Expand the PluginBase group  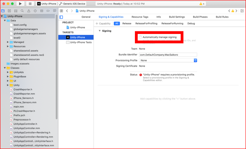pyautogui.click(x=8, y=77)
